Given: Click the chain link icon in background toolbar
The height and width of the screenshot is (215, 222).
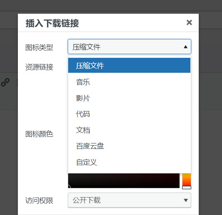Looking at the screenshot, I should (x=5, y=82).
